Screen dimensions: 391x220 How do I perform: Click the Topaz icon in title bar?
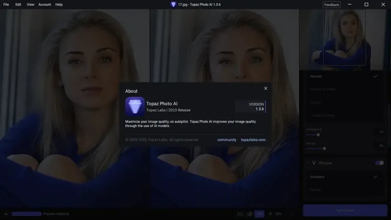(174, 4)
